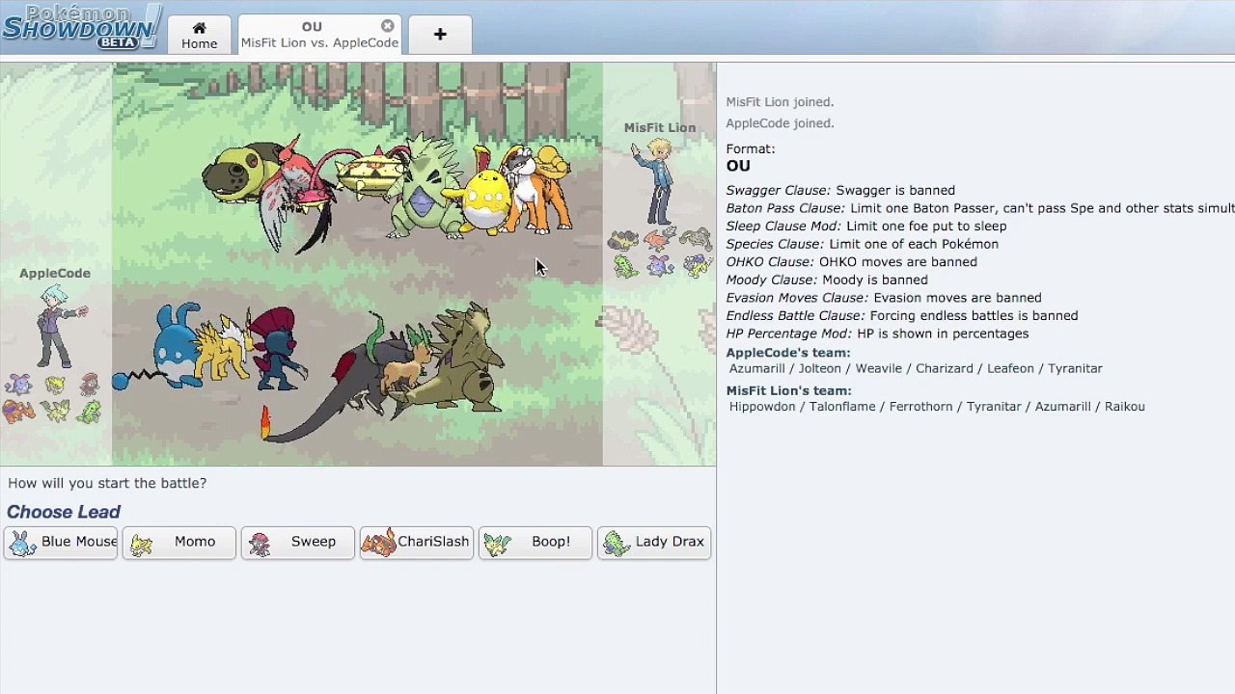Click MisFit Lion's Talonflame team icon
The height and width of the screenshot is (694, 1235).
pyautogui.click(x=659, y=240)
